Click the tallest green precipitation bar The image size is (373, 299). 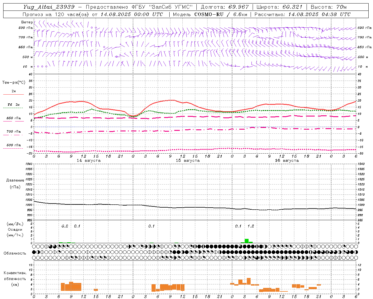(x=247, y=241)
